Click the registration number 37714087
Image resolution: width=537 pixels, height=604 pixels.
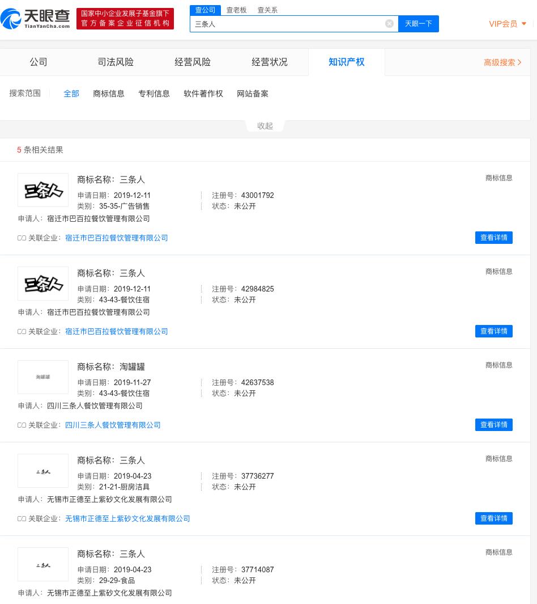pos(257,570)
